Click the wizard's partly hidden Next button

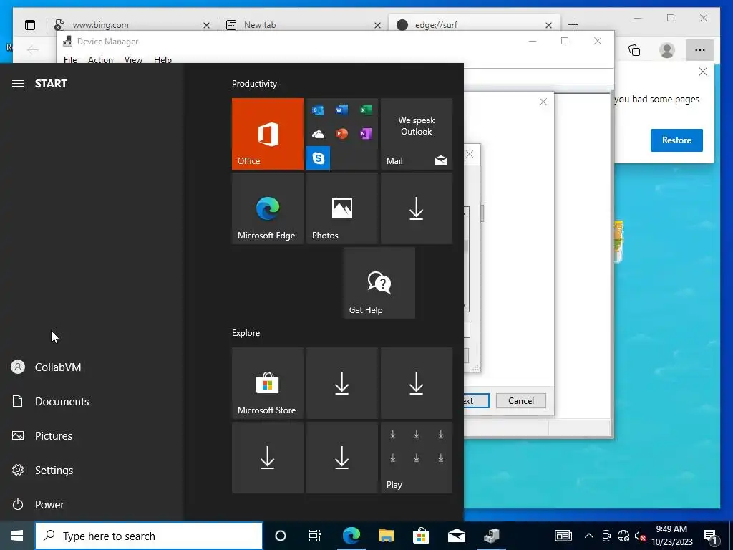[x=476, y=401]
